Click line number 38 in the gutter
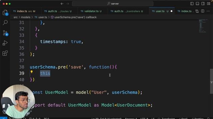This screenshot has height=119, width=213. pyautogui.click(x=22, y=67)
